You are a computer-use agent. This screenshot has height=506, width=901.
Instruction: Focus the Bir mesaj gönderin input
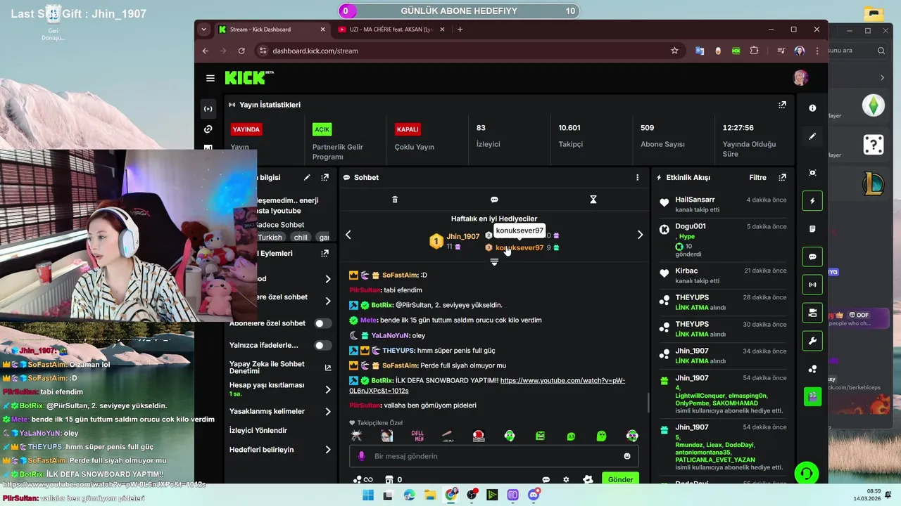(x=493, y=456)
